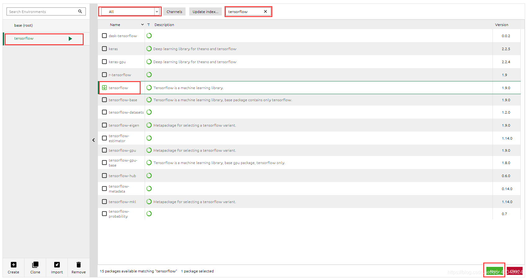526x278 pixels.
Task: Select the base (root) environment
Action: (x=46, y=25)
